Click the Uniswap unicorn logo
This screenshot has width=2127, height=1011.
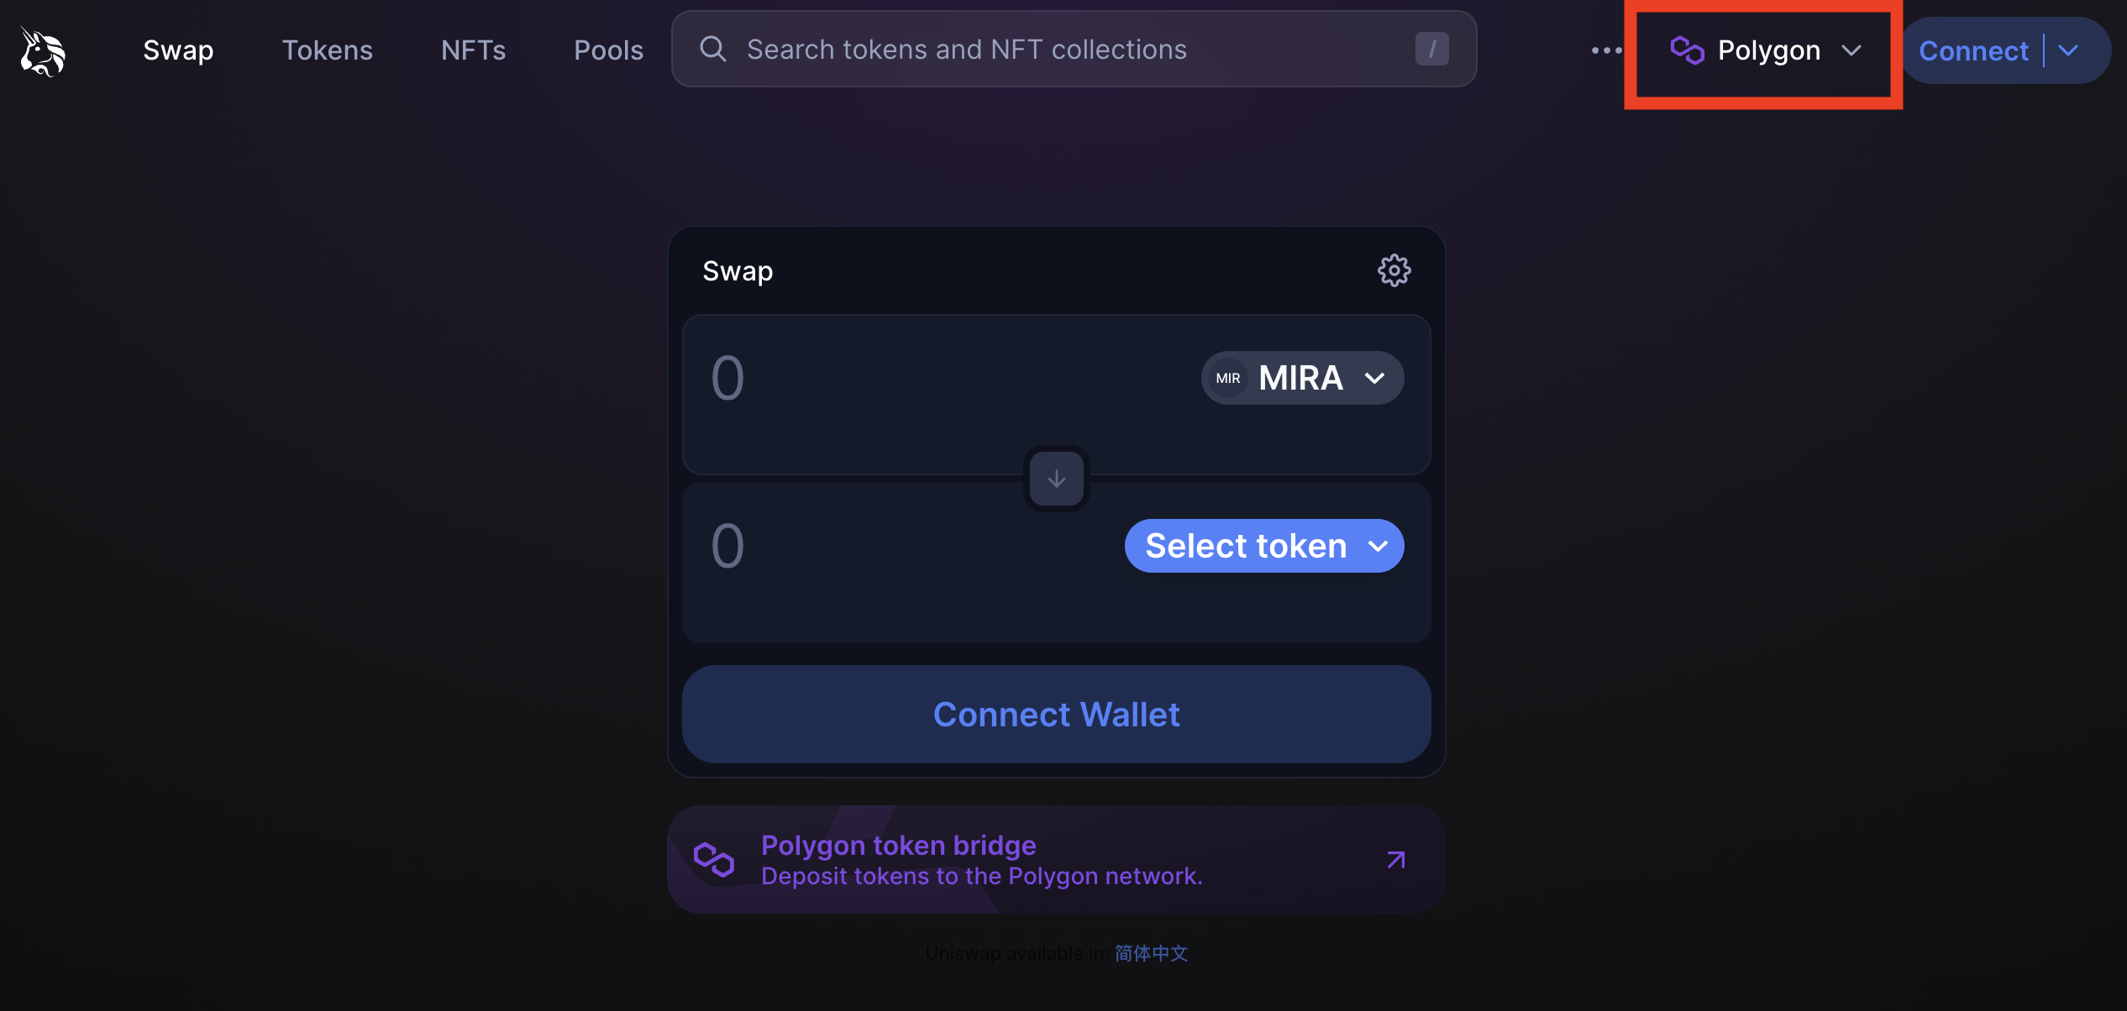(43, 51)
